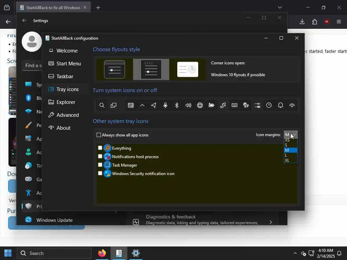Open the Welcome section

point(67,51)
